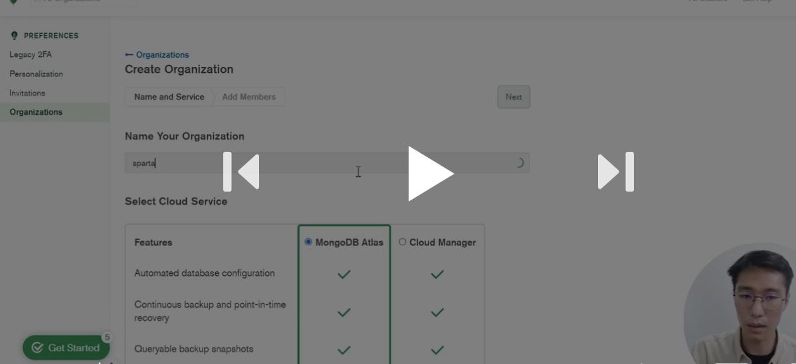Open Personalization in the sidebar

coord(36,74)
